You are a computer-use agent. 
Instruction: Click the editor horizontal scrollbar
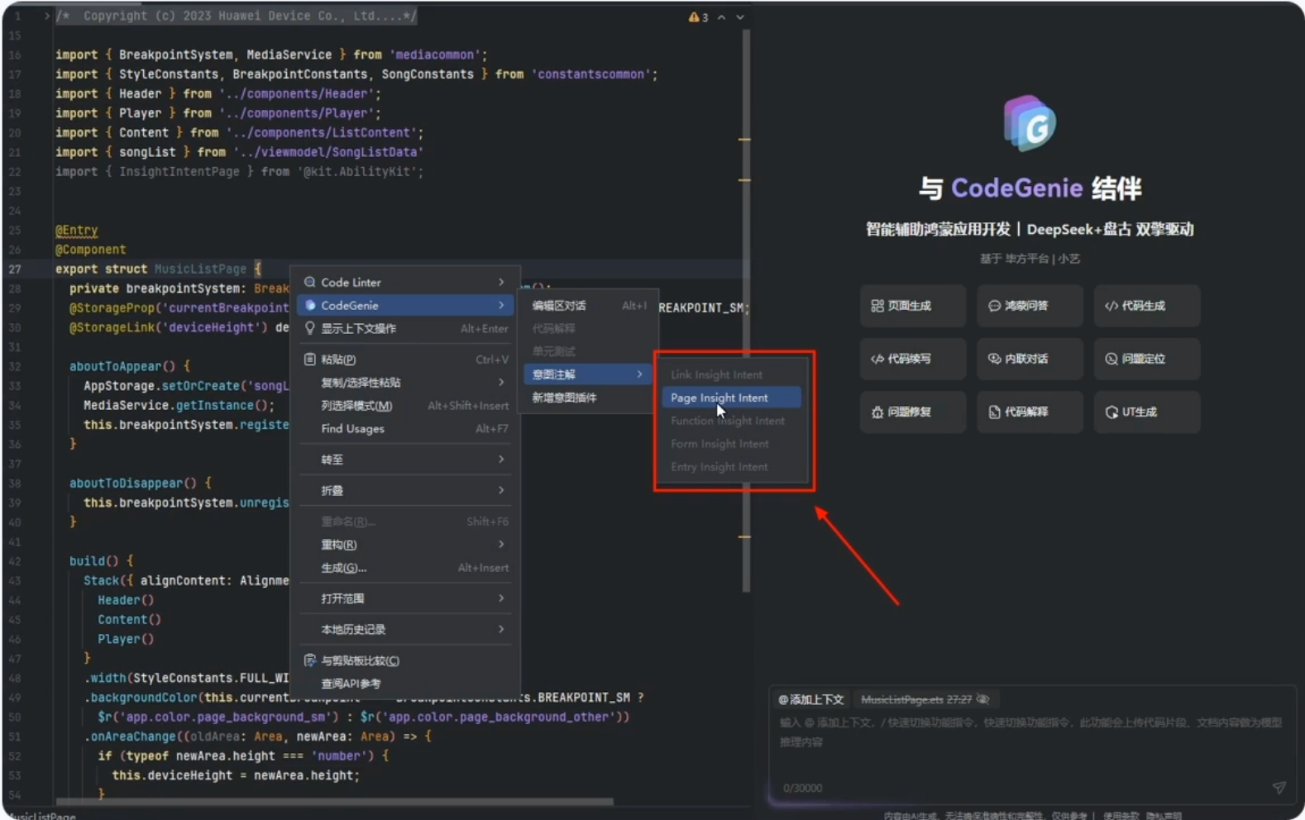pos(335,801)
